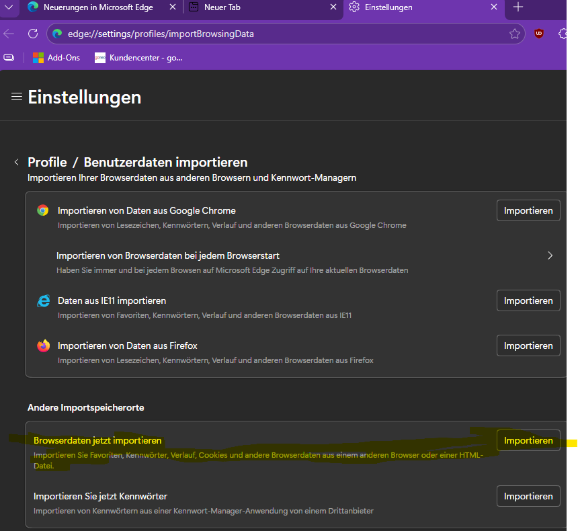Click the Edge icon on first tab
Image resolution: width=578 pixels, height=531 pixels.
(33, 7)
